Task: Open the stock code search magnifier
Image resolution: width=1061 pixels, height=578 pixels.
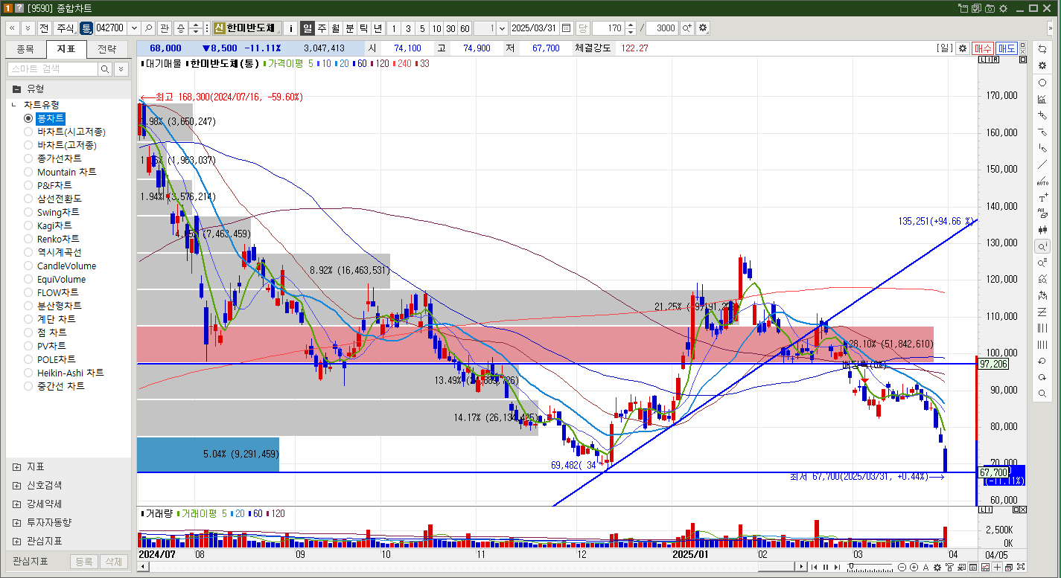Action: coord(148,28)
